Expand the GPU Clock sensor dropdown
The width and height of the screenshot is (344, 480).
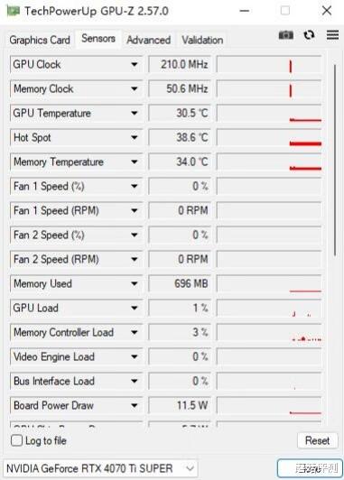(135, 65)
